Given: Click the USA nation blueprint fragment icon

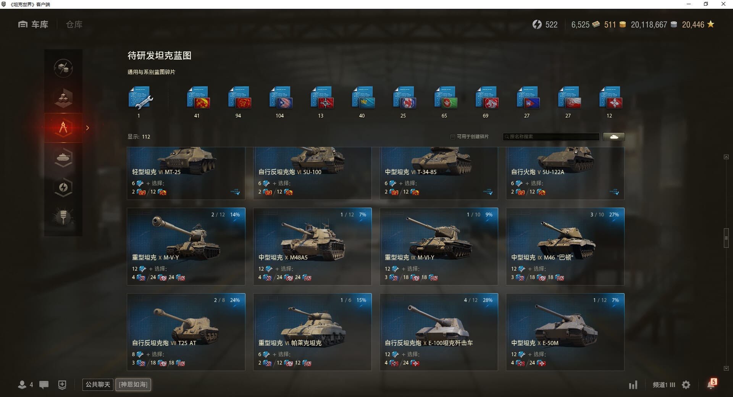Looking at the screenshot, I should point(281,98).
